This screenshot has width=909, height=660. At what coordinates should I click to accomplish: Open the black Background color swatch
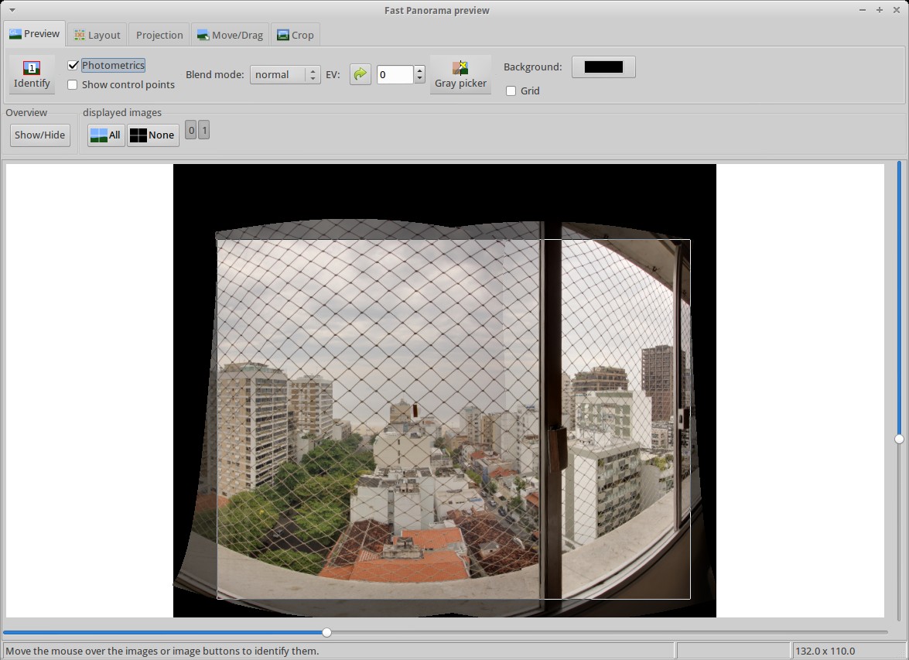(603, 67)
